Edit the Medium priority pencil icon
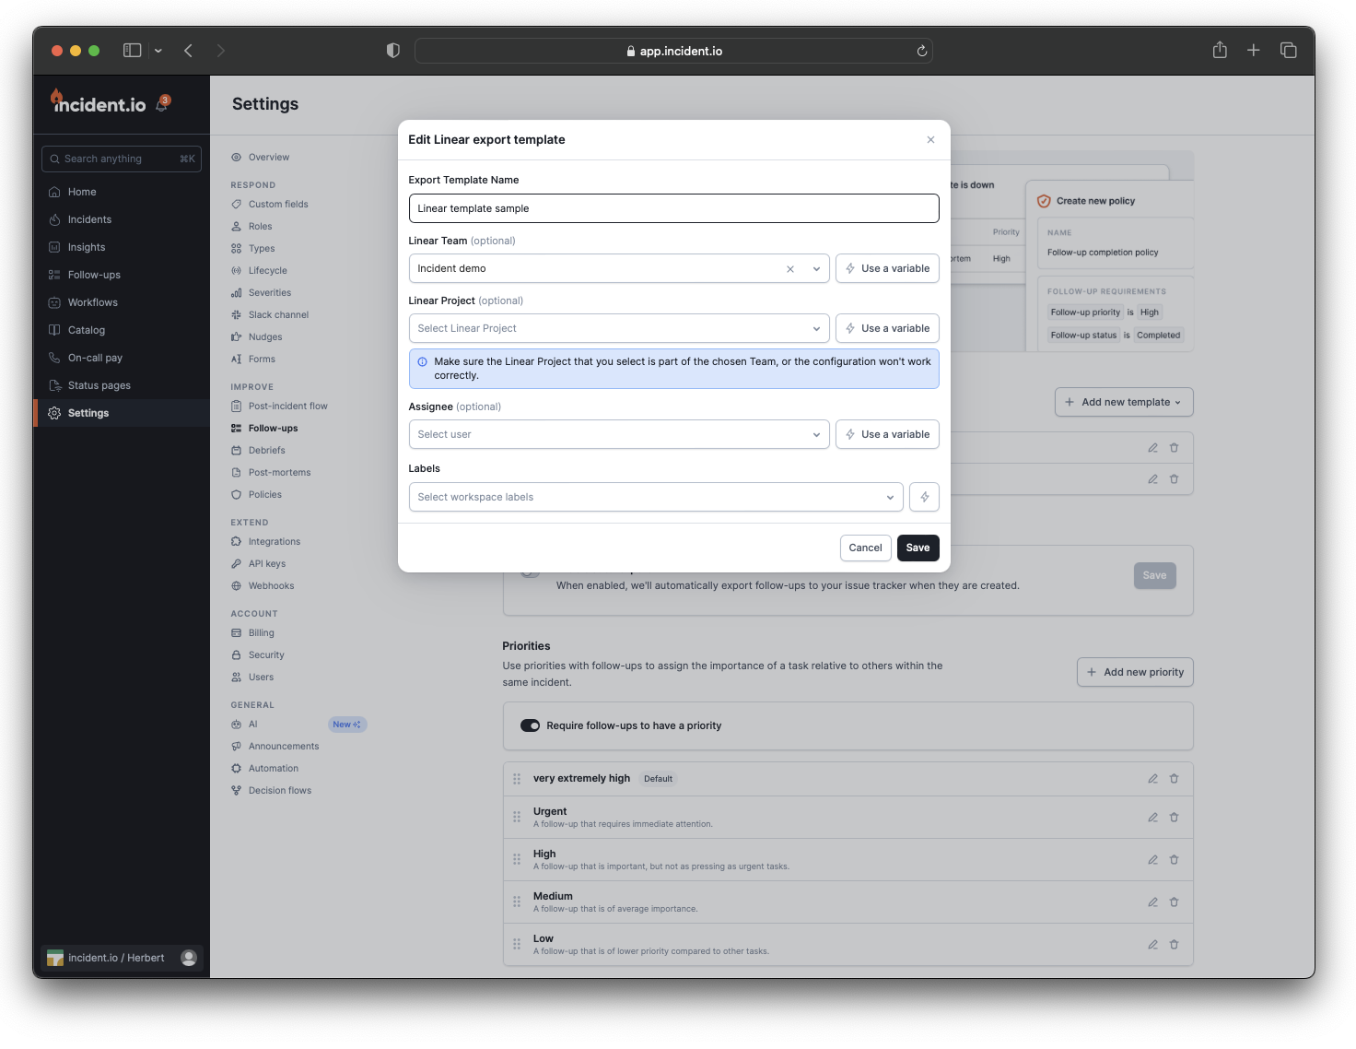This screenshot has height=1049, width=1356. (1152, 902)
